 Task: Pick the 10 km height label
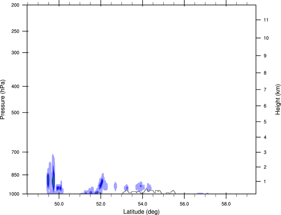266,38
